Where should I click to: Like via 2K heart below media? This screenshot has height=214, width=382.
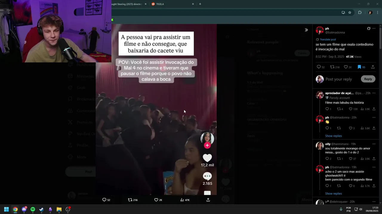(158, 200)
